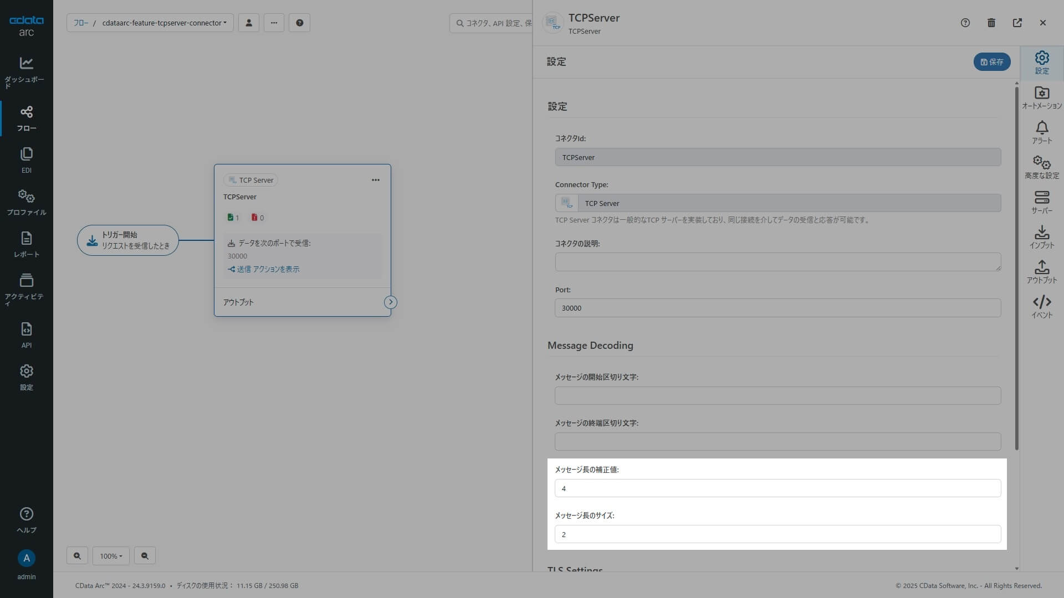Image resolution: width=1064 pixels, height=598 pixels.
Task: Delete connector using trash icon
Action: click(991, 23)
